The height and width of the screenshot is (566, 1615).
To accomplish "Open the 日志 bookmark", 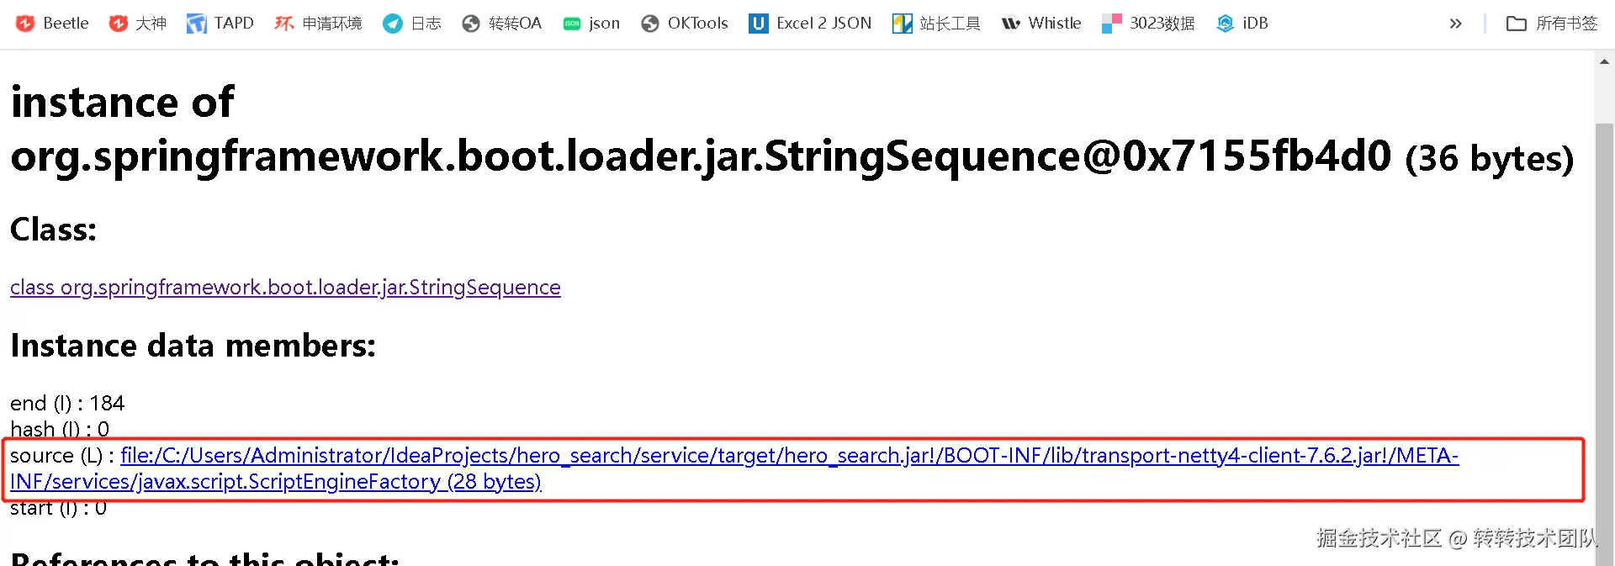I will click(x=411, y=24).
